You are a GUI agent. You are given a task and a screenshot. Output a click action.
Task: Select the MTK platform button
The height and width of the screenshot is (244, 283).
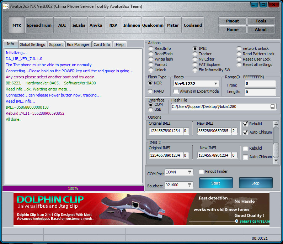pyautogui.click(x=17, y=25)
